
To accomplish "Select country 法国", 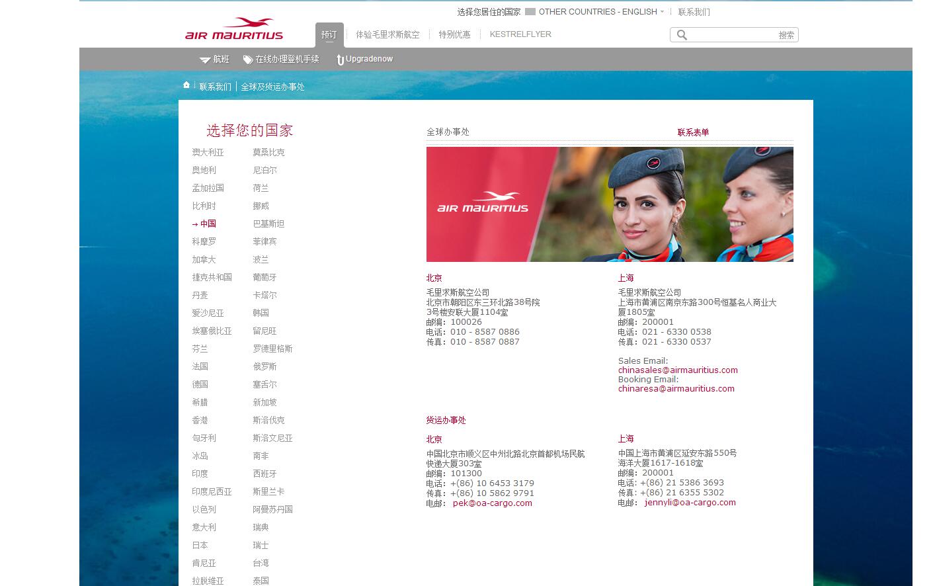I will [x=200, y=366].
